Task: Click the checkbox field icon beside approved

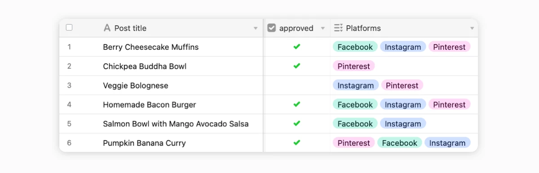Action: 271,28
